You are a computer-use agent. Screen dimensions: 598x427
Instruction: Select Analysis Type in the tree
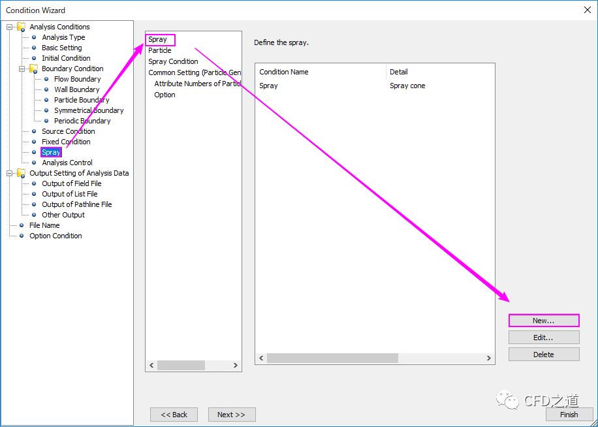(x=63, y=37)
